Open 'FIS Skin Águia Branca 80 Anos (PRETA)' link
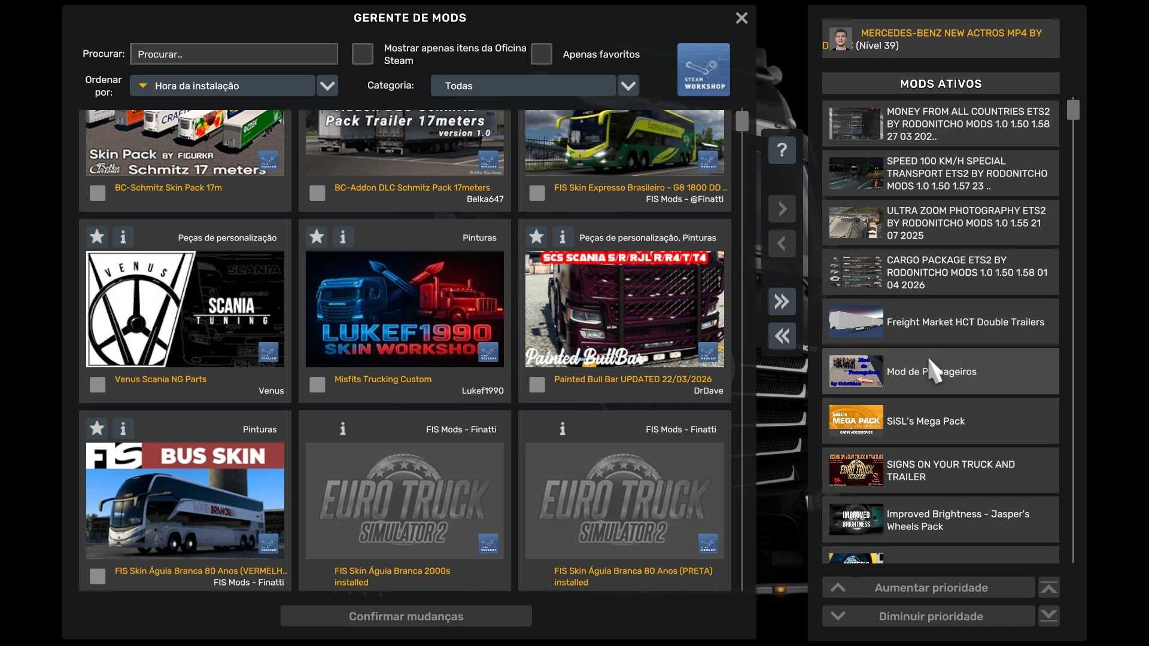 click(x=633, y=571)
